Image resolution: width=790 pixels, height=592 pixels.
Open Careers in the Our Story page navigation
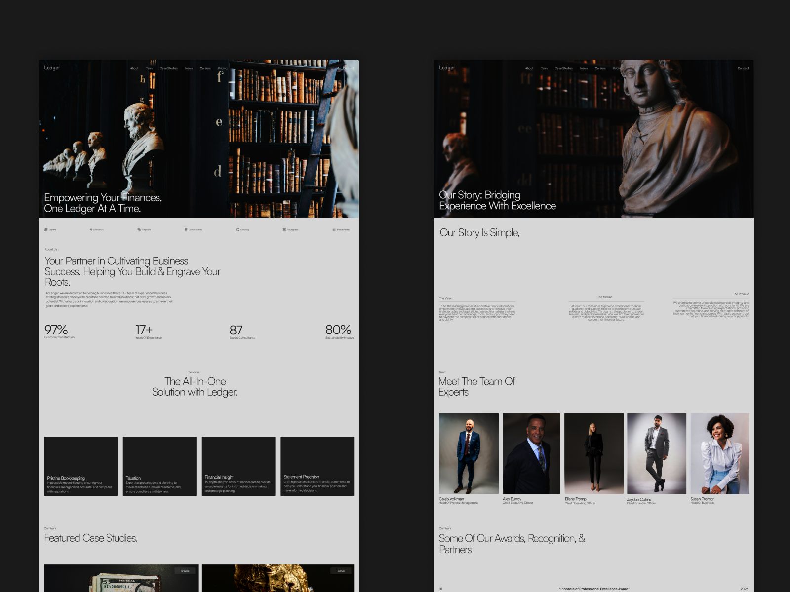pyautogui.click(x=600, y=68)
